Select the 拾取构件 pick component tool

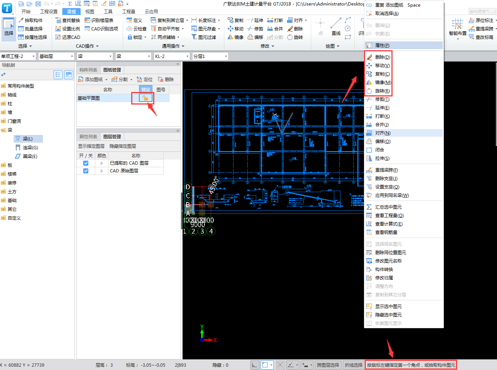30,21
